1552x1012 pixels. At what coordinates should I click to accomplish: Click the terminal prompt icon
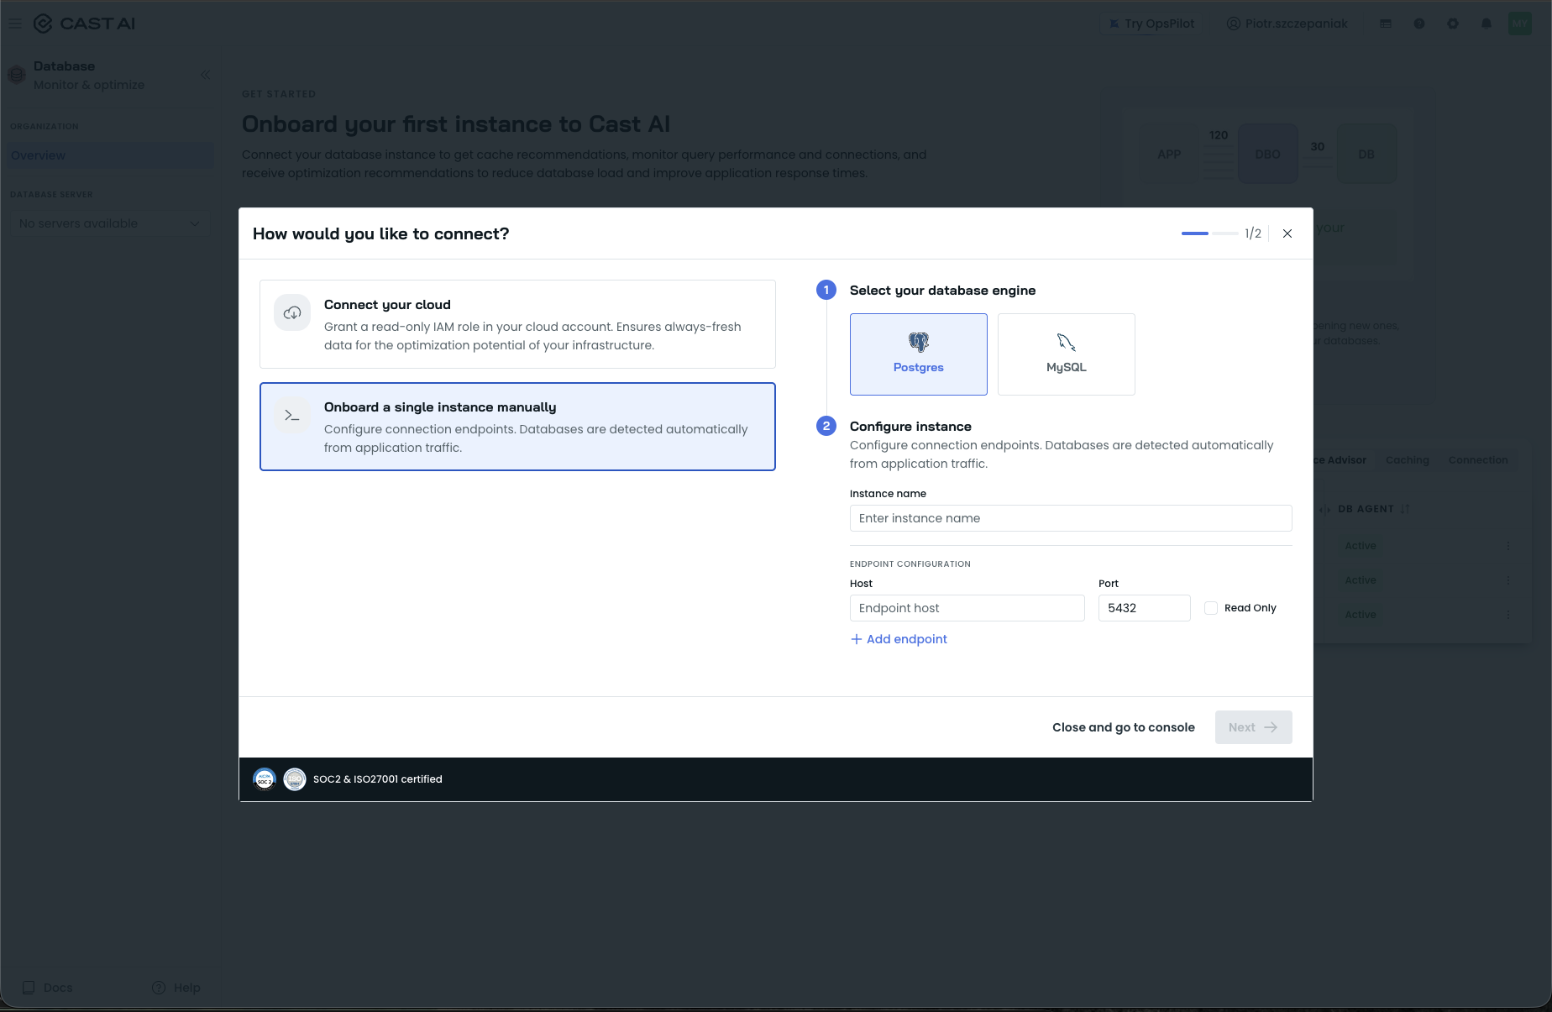292,415
